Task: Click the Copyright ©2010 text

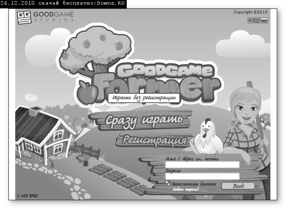Action: [x=250, y=12]
